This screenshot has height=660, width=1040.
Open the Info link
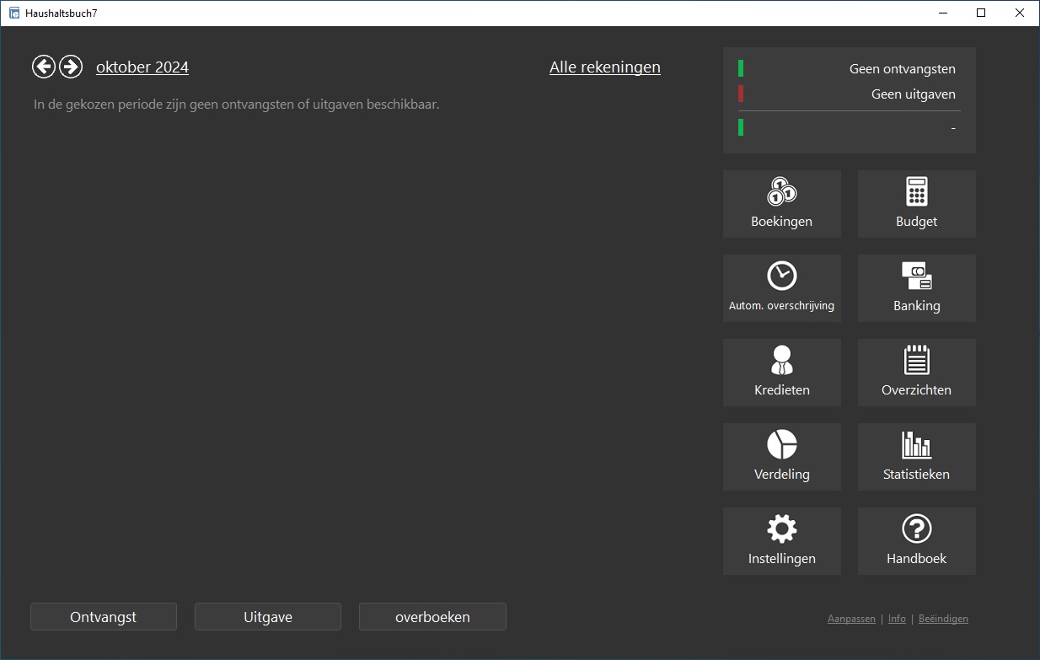click(897, 619)
